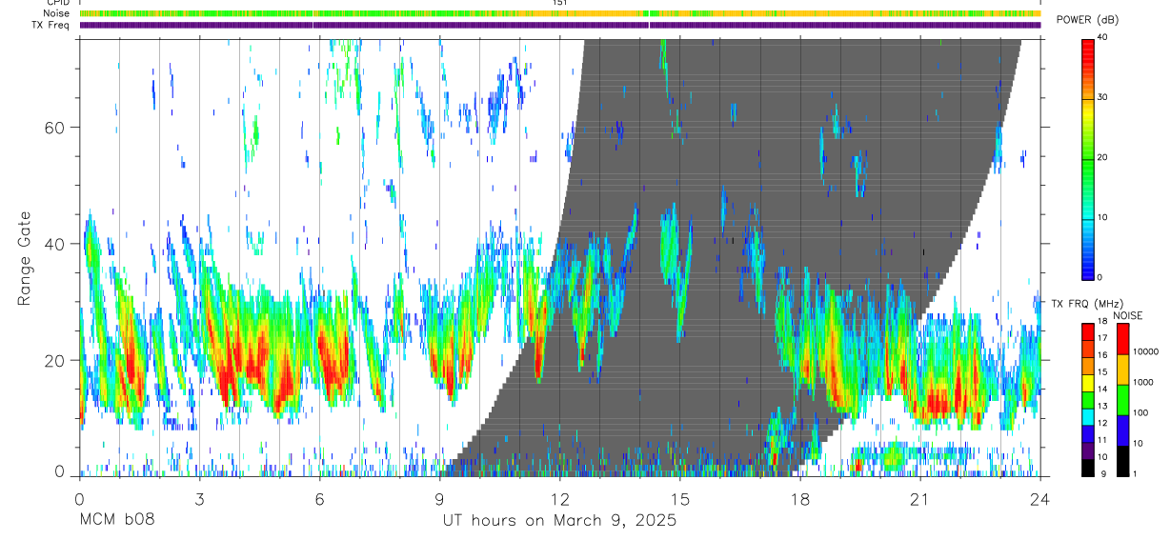Click the green middle of the POWER color bar
Image resolution: width=1170 pixels, height=540 pixels.
[1088, 157]
